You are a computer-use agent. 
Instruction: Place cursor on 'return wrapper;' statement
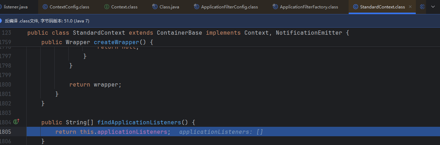click(x=95, y=84)
